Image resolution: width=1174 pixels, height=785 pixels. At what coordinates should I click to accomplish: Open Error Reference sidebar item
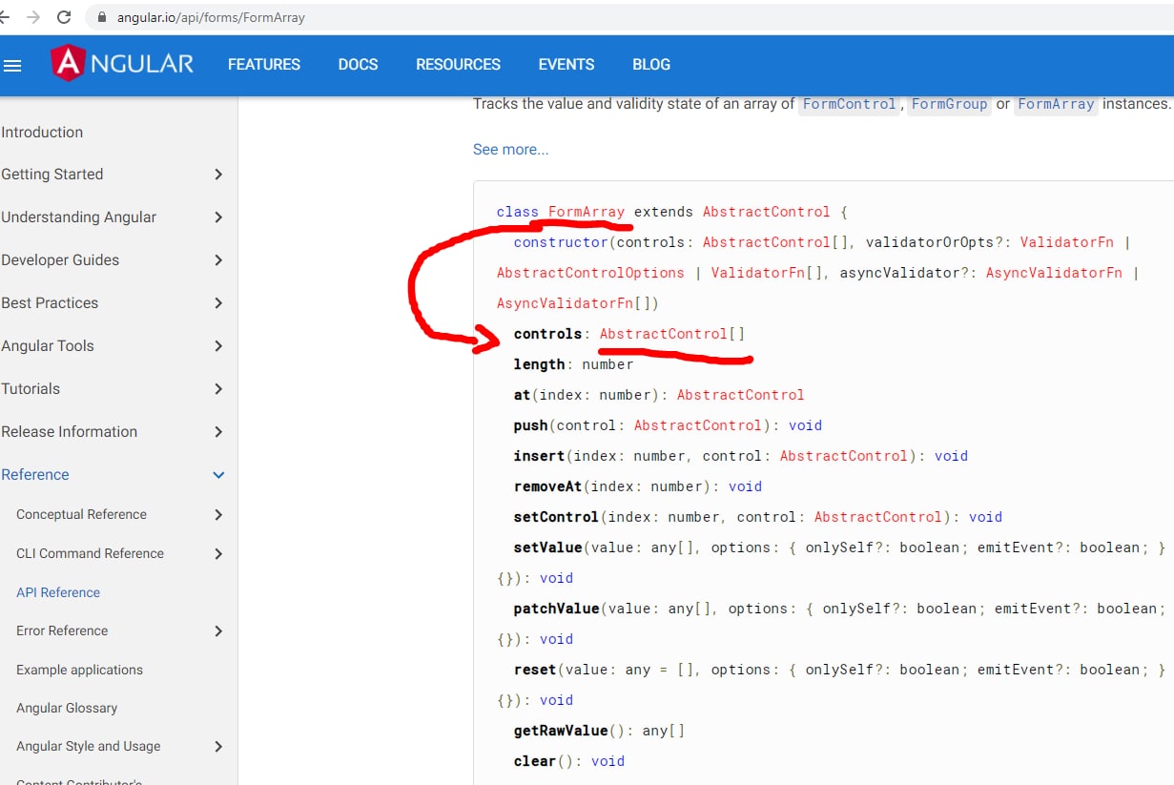62,631
